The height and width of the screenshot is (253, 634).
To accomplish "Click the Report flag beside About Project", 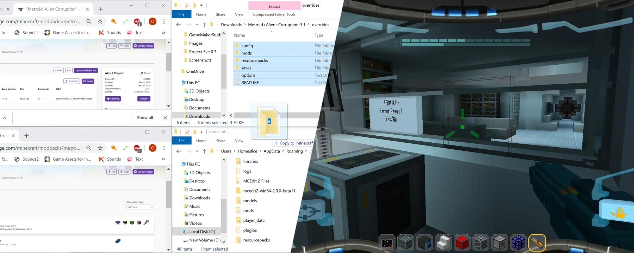I will click(x=145, y=73).
